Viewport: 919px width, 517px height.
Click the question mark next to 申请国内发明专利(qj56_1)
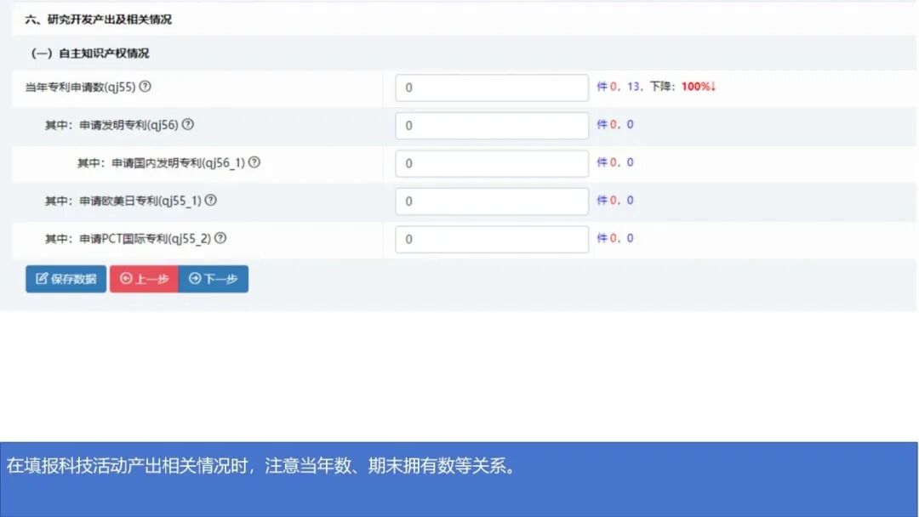click(256, 163)
